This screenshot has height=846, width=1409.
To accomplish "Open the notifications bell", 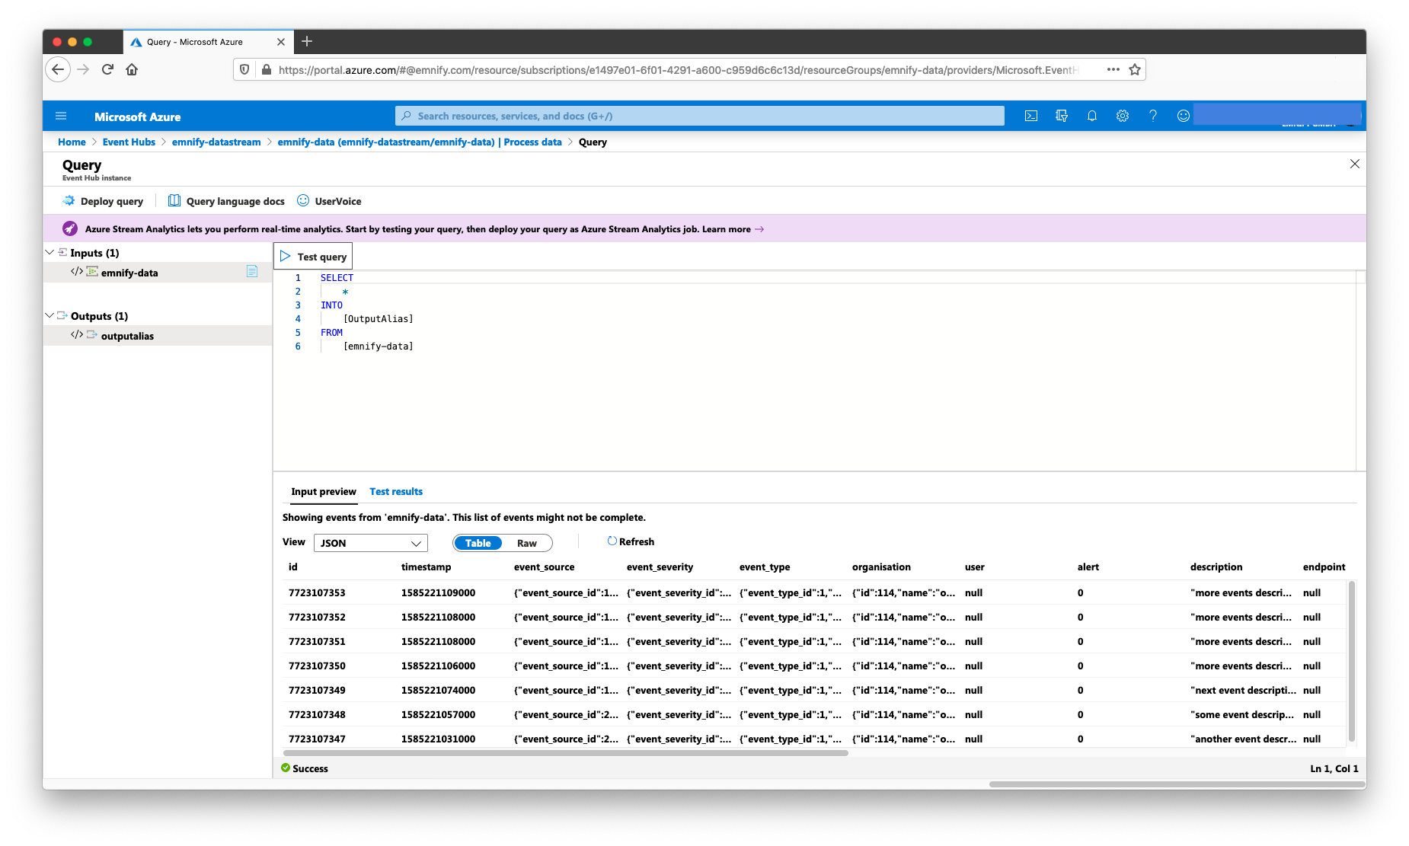I will point(1092,116).
